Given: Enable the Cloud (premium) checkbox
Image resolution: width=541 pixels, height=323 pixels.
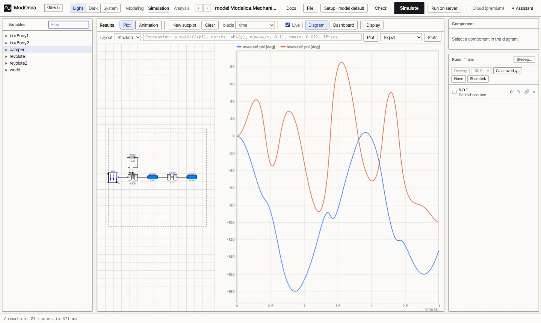Looking at the screenshot, I should point(468,8).
